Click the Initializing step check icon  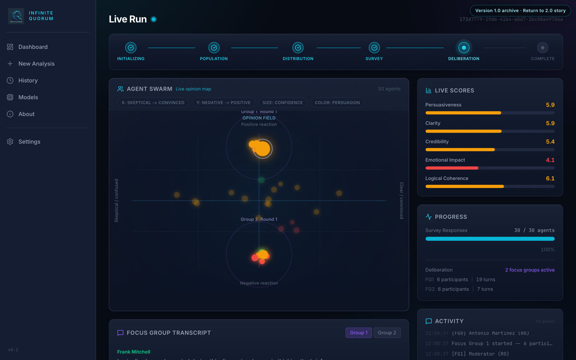click(131, 48)
